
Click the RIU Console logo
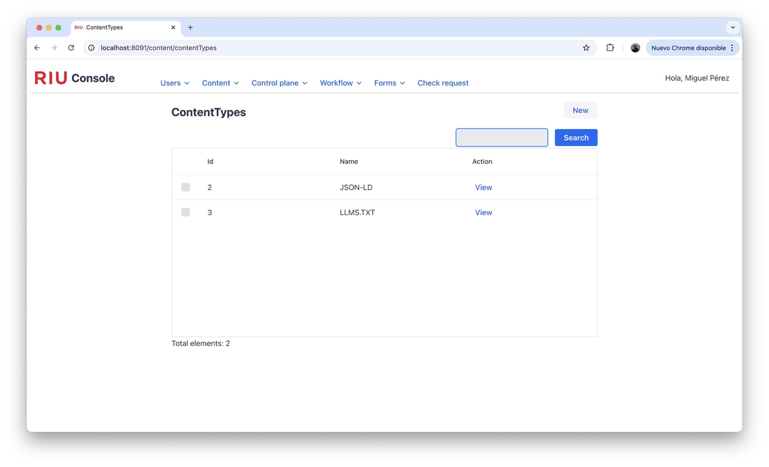coord(75,78)
